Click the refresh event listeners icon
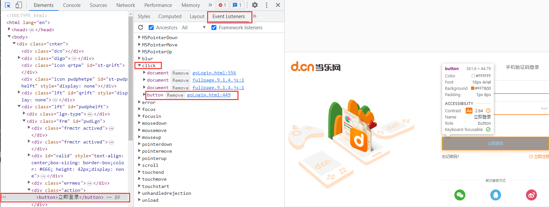The width and height of the screenshot is (549, 207). [x=141, y=28]
